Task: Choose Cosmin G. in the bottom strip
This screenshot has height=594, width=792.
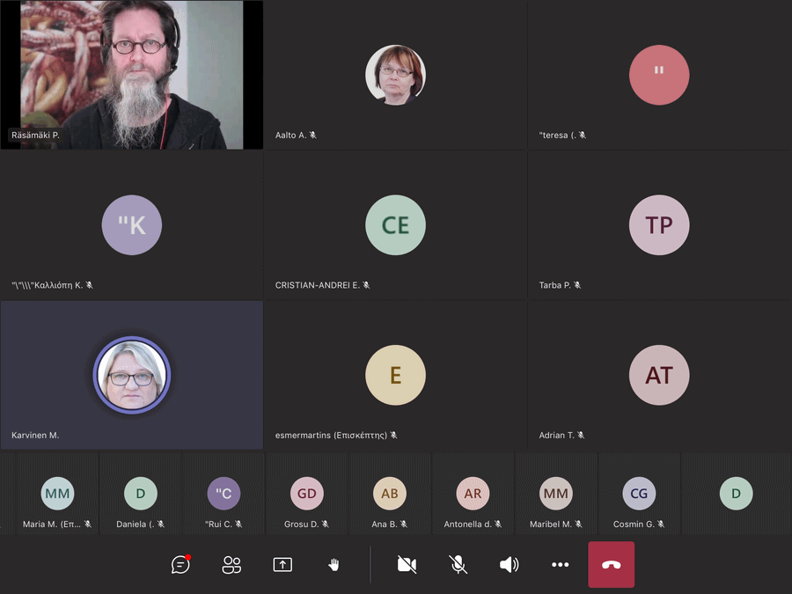Action: 639,494
